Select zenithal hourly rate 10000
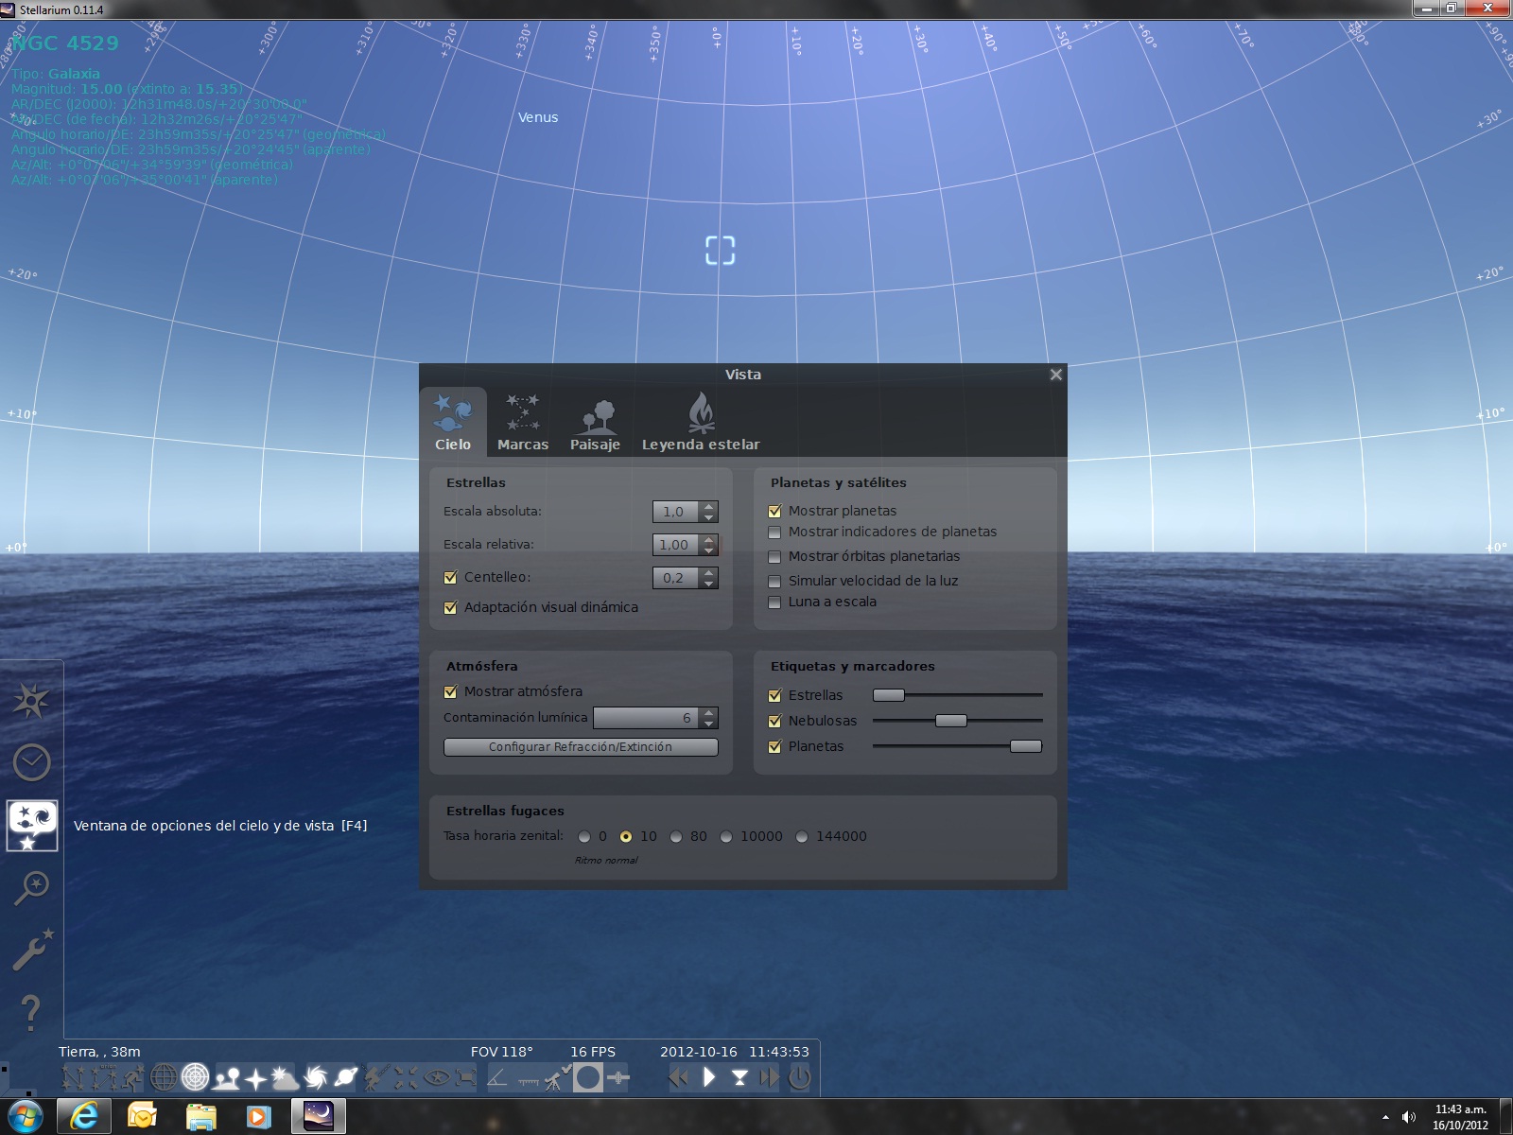Viewport: 1513px width, 1135px height. [x=726, y=836]
